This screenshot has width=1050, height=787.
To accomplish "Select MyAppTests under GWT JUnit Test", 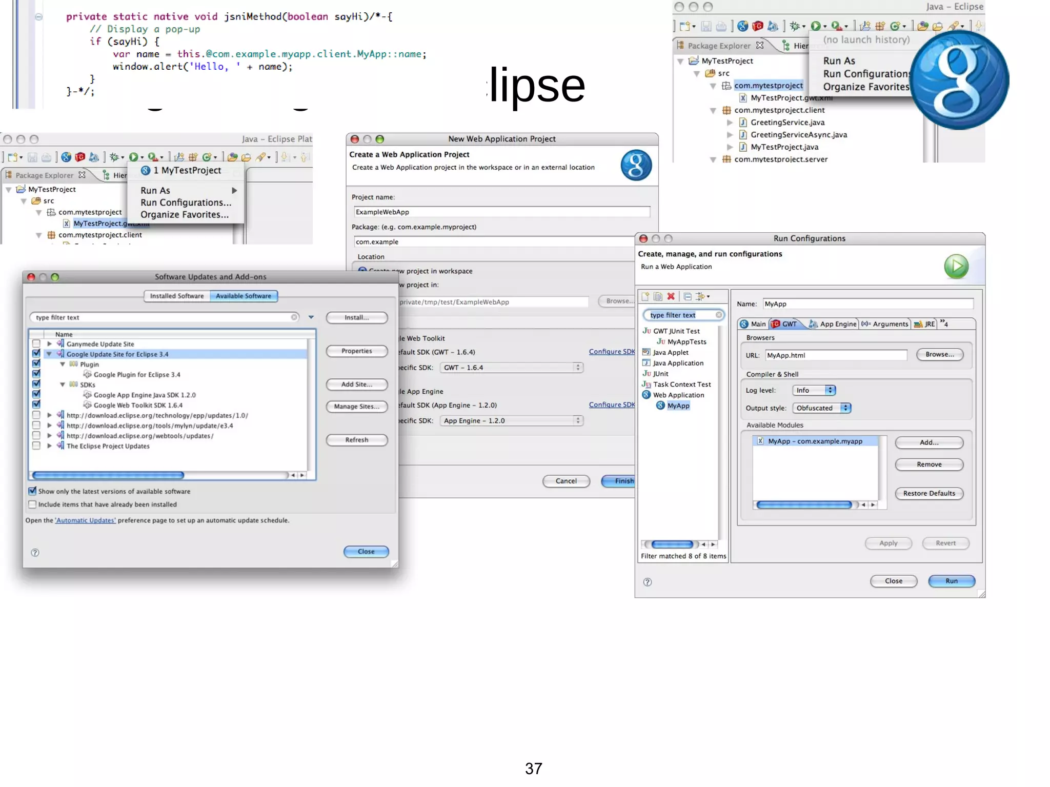I will click(681, 341).
